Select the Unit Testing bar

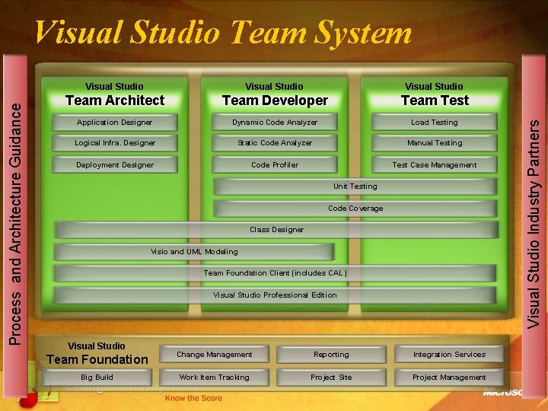[355, 186]
